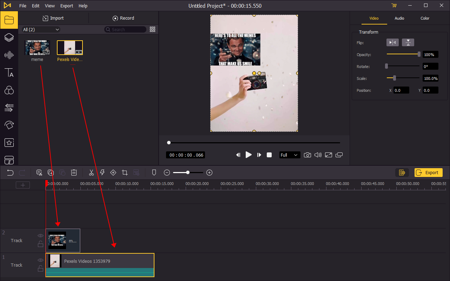The image size is (450, 281).
Task: Click the timeline zoom slider handle
Action: point(188,172)
